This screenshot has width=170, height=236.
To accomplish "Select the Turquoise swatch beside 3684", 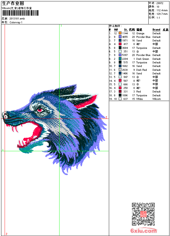I will (120, 48).
